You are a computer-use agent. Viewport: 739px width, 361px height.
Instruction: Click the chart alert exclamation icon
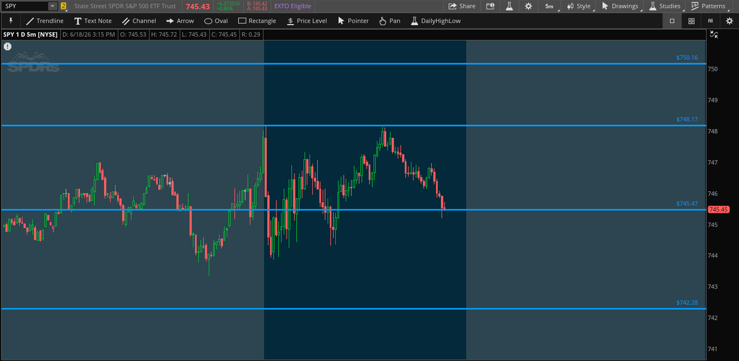click(7, 46)
